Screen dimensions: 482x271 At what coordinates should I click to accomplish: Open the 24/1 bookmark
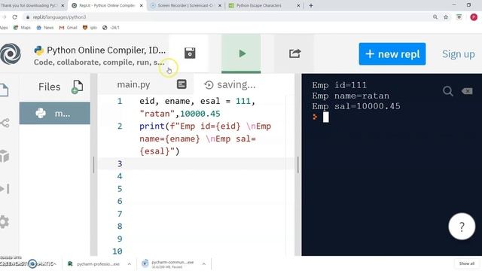click(x=111, y=28)
